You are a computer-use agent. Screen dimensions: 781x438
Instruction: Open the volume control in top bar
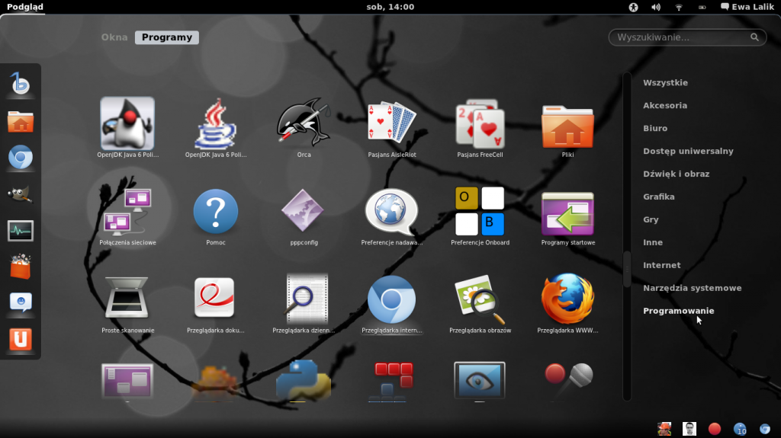[x=656, y=7]
